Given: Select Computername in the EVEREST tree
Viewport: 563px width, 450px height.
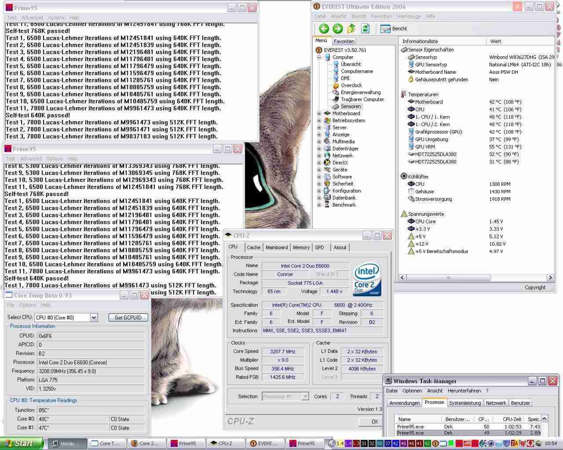Looking at the screenshot, I should click(x=357, y=71).
